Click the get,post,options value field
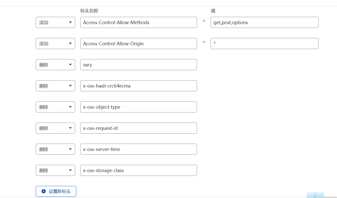The image size is (337, 198). pyautogui.click(x=264, y=22)
